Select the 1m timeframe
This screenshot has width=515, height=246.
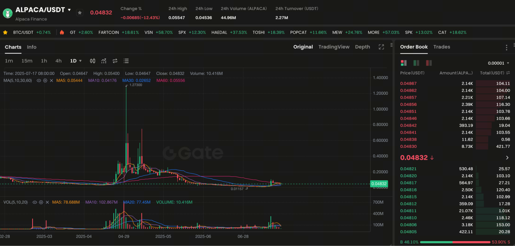pos(9,61)
